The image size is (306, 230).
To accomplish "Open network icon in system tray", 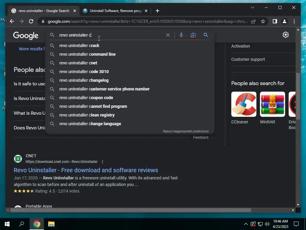I will (260, 224).
